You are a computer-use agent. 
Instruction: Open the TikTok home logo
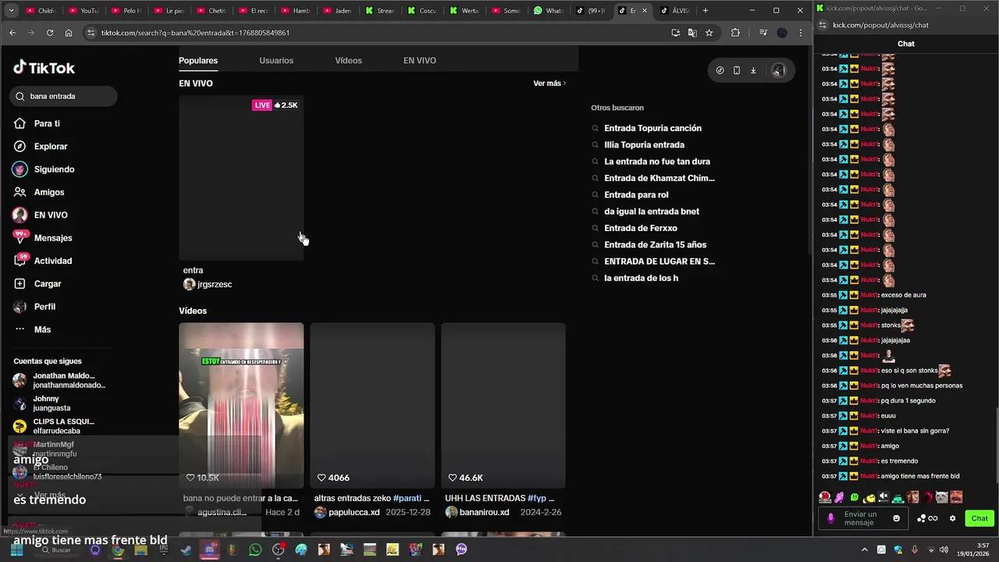tap(44, 68)
